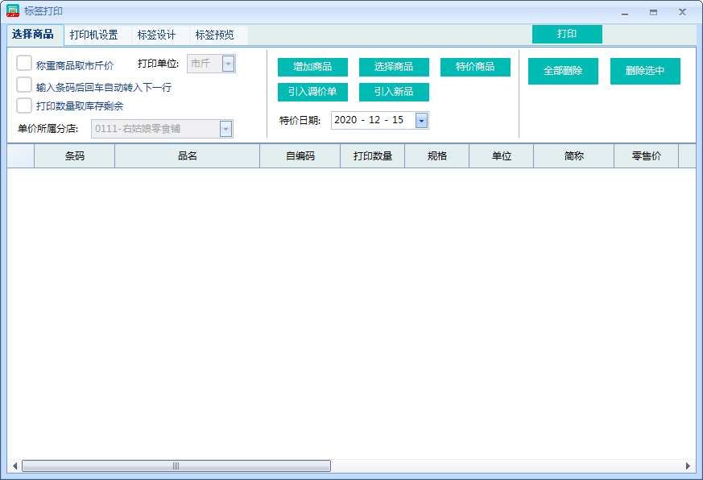The width and height of the screenshot is (703, 480).
Task: Open the 单价所属分店 store dropdown arrow
Action: click(x=226, y=129)
